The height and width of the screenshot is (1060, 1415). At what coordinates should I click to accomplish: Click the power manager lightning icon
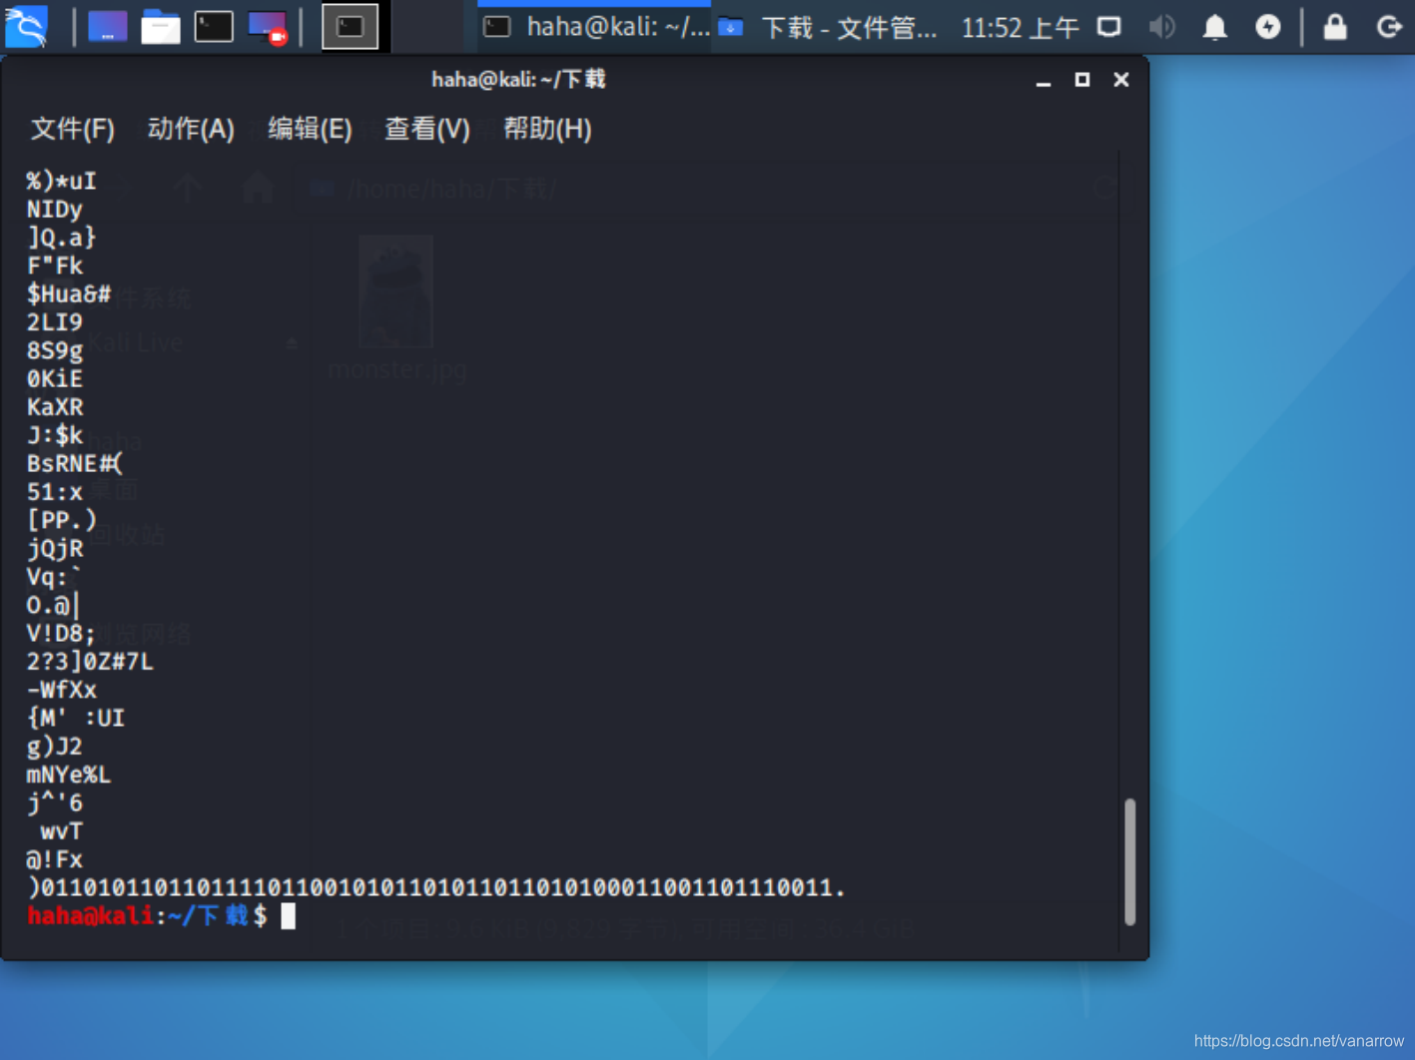pos(1268,27)
